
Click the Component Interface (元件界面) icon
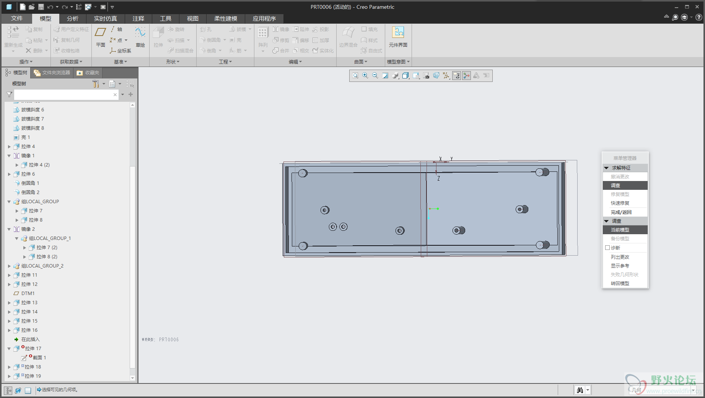398,37
